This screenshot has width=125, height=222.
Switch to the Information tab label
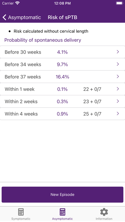[104, 219]
